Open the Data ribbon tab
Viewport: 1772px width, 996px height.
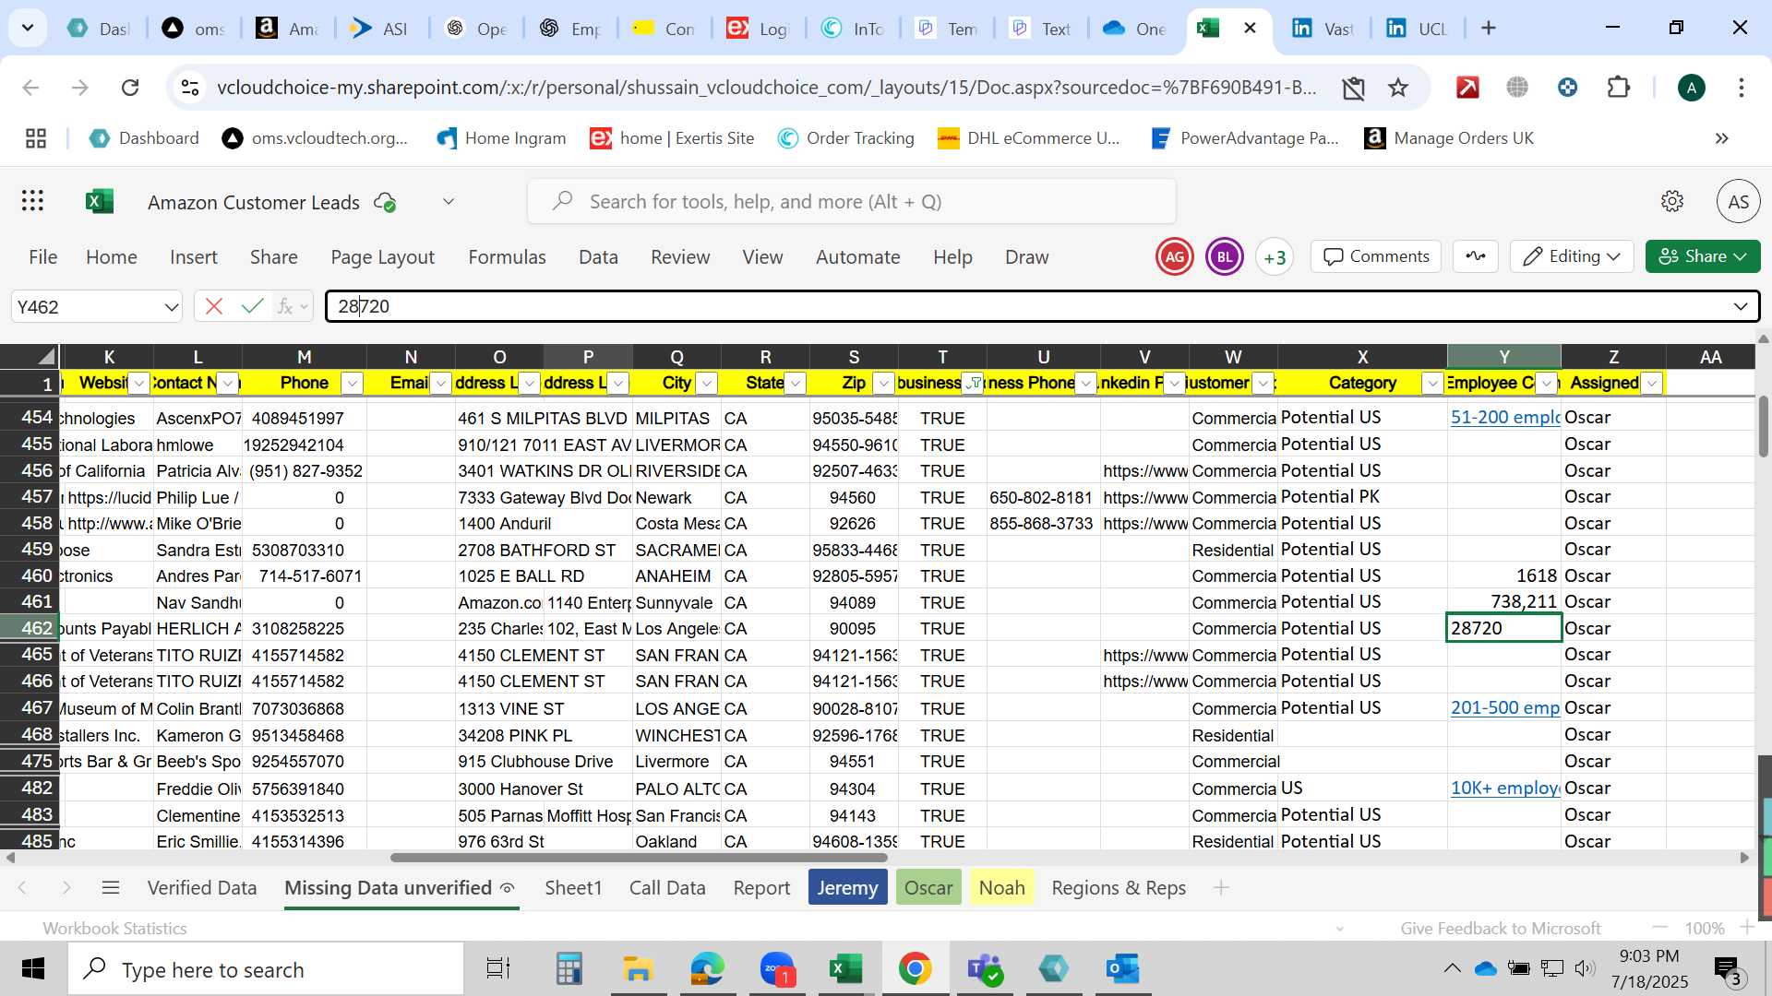click(x=598, y=257)
